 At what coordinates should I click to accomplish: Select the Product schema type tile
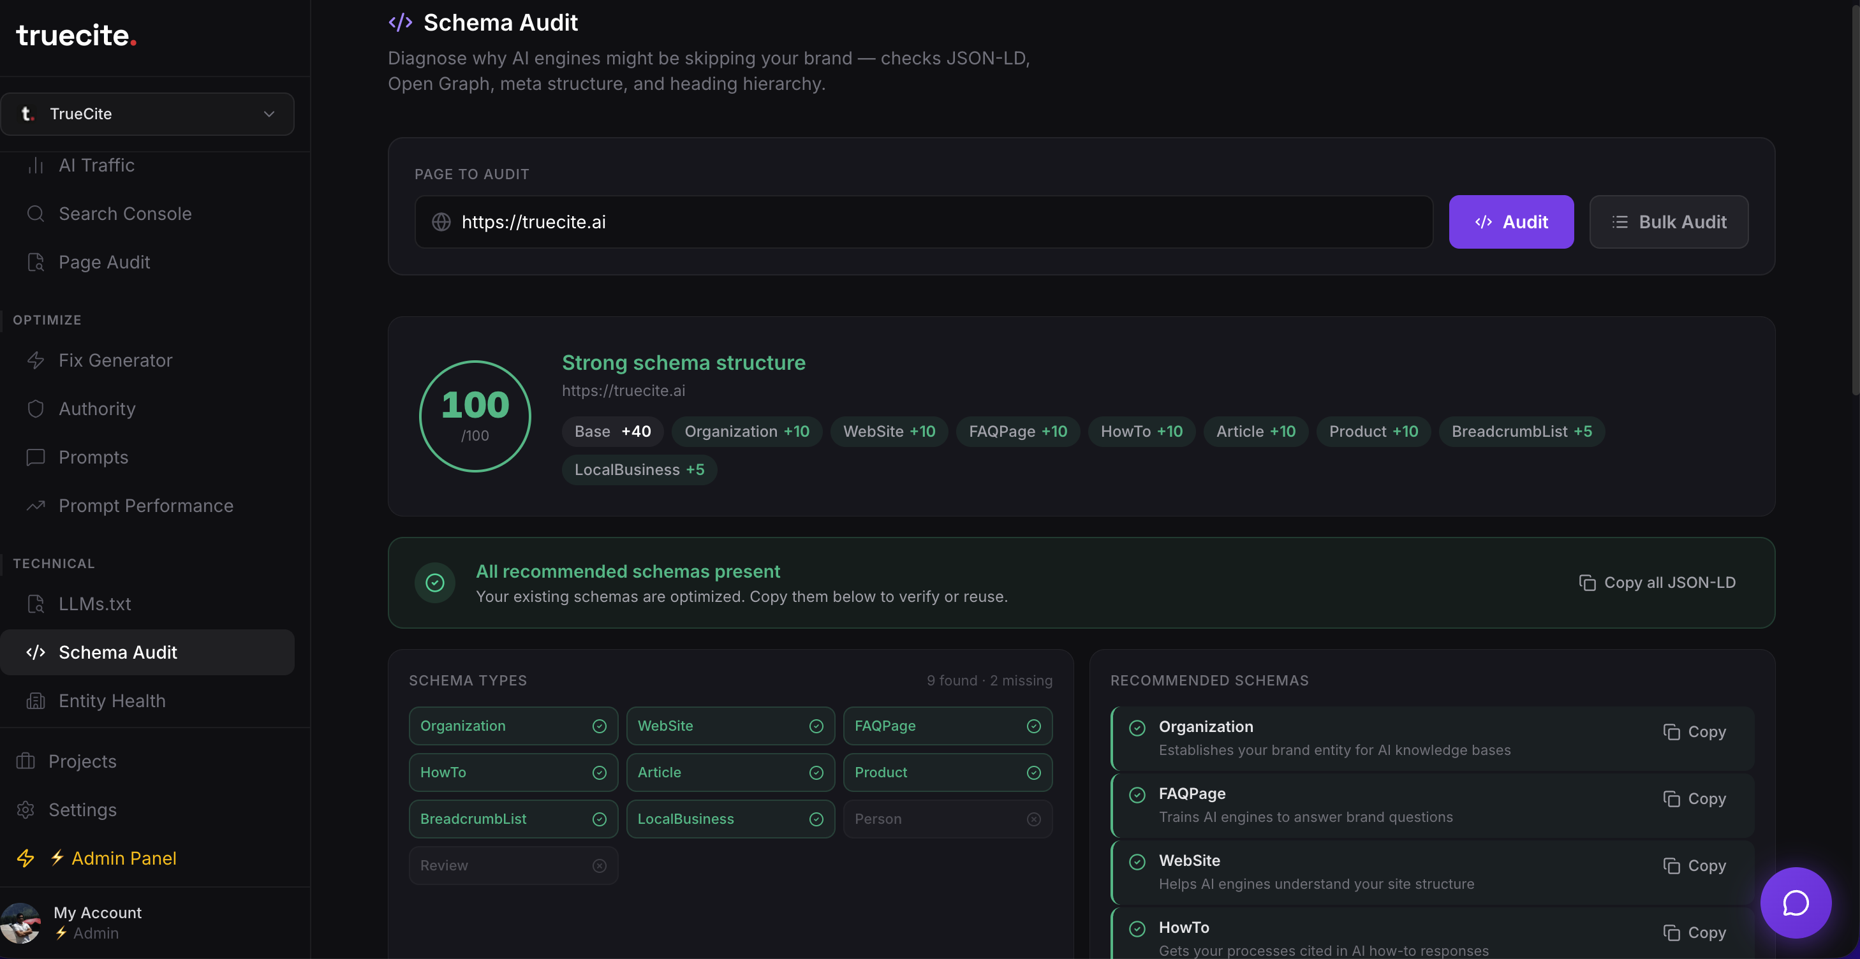[947, 772]
